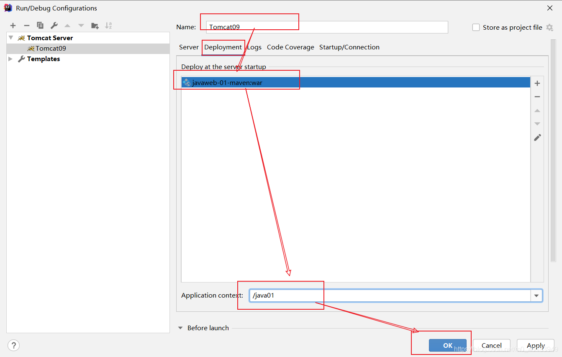
Task: Switch to the Logs tab
Action: pos(254,47)
